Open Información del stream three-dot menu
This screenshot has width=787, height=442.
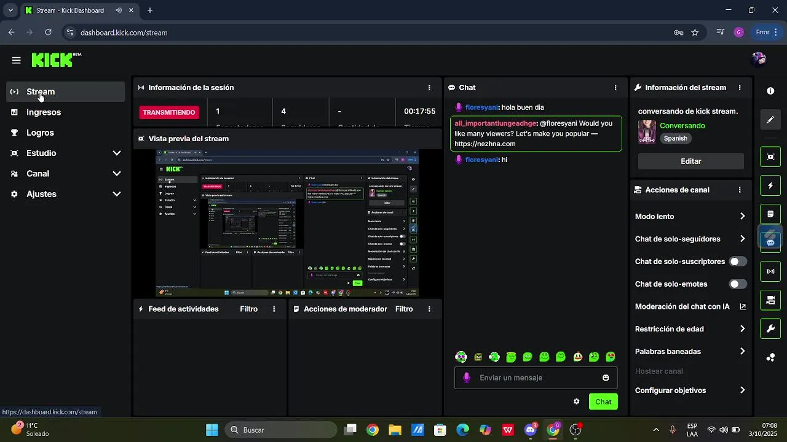[x=740, y=88]
